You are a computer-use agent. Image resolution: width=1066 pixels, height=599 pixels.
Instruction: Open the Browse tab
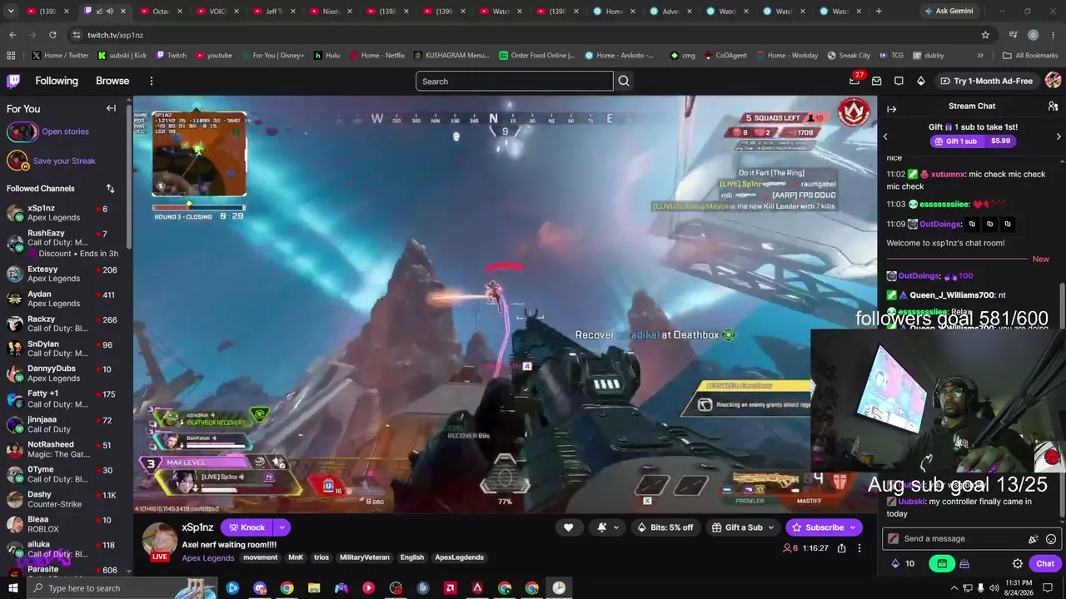(x=112, y=81)
